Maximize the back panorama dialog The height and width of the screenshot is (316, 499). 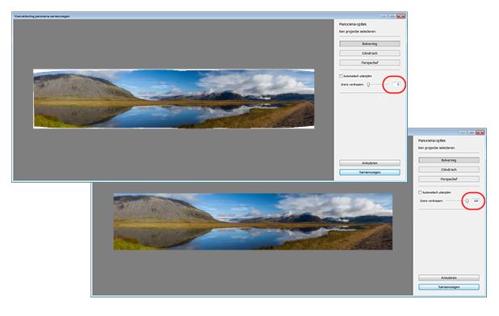tap(472, 133)
